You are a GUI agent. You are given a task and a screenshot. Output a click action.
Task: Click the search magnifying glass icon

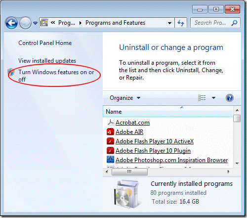click(234, 23)
